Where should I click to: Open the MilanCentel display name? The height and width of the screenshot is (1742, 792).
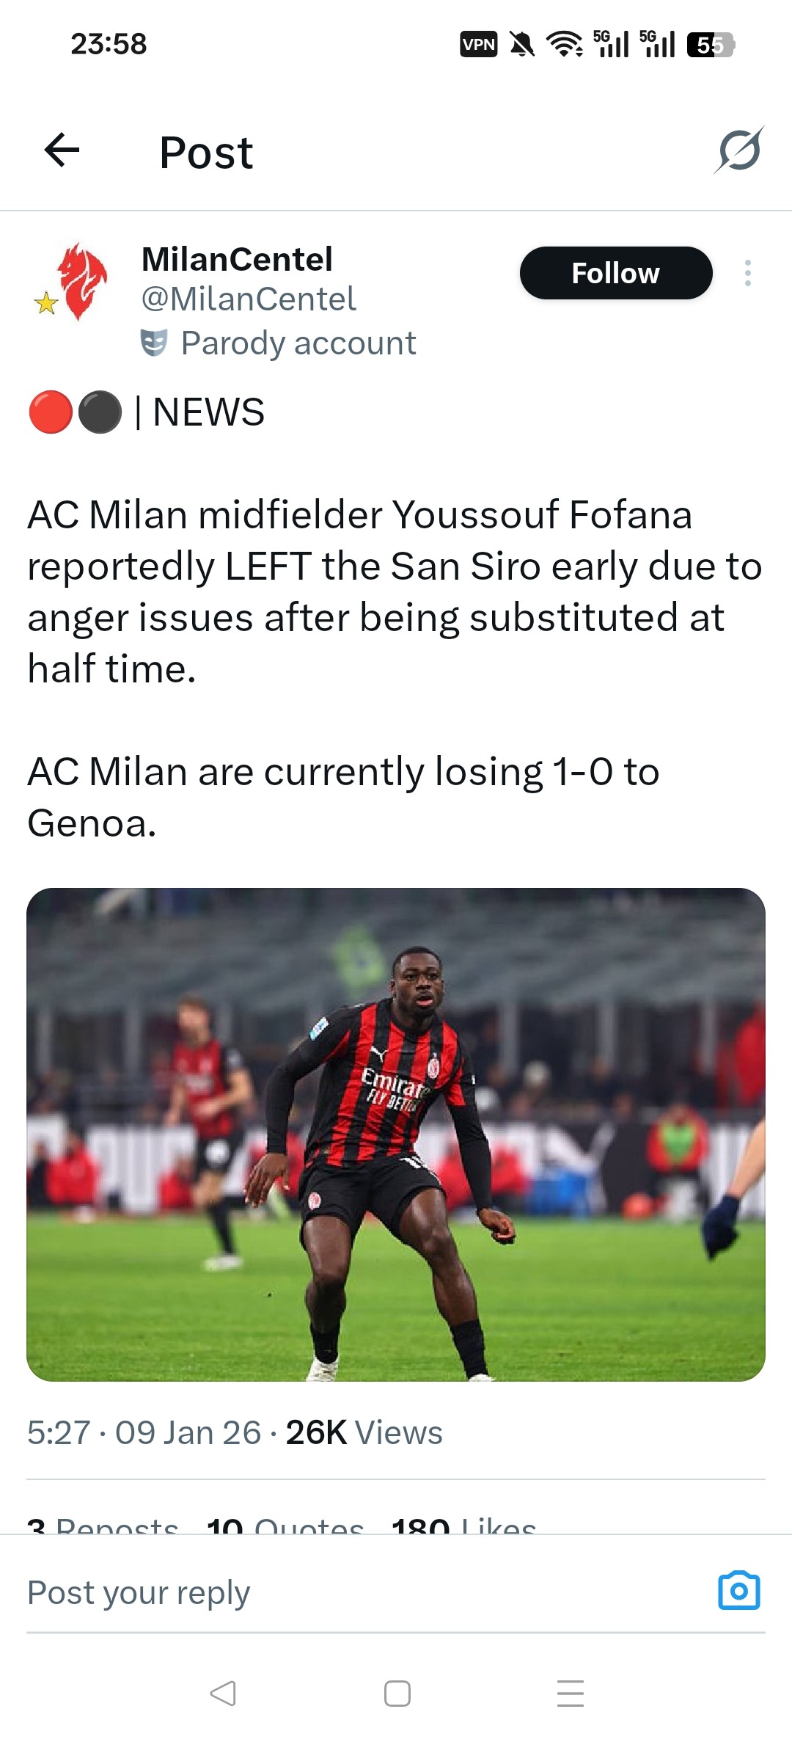[x=237, y=259]
